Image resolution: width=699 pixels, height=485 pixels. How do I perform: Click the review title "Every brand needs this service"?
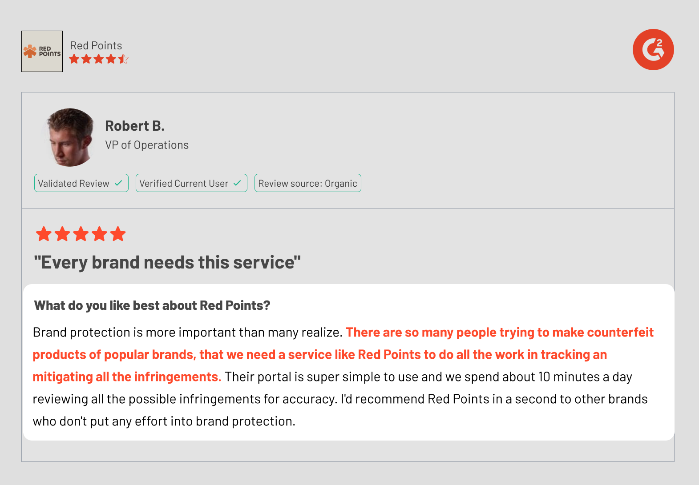167,262
